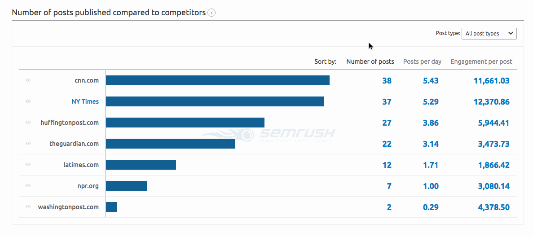Toggle eye icon for huffingtonpost.com
Screen dimensions: 533x237
click(x=28, y=123)
